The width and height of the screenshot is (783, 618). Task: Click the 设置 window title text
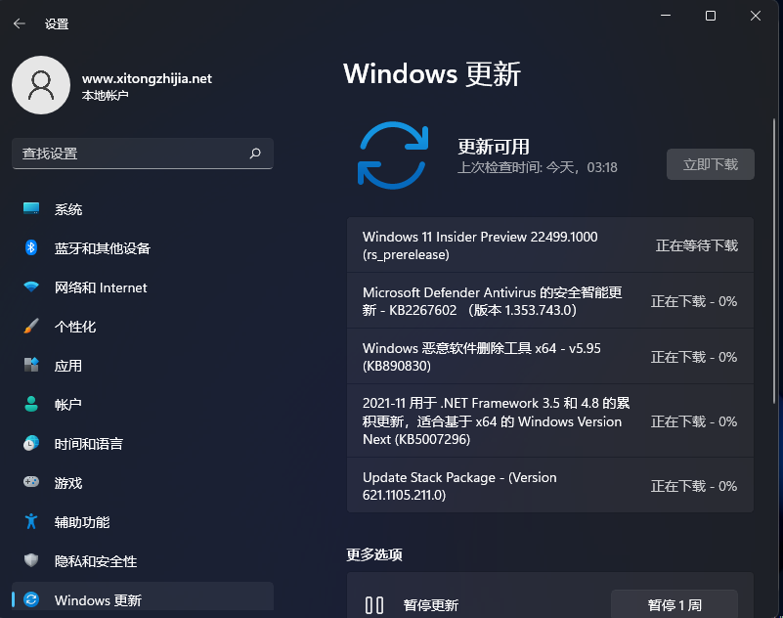[57, 24]
